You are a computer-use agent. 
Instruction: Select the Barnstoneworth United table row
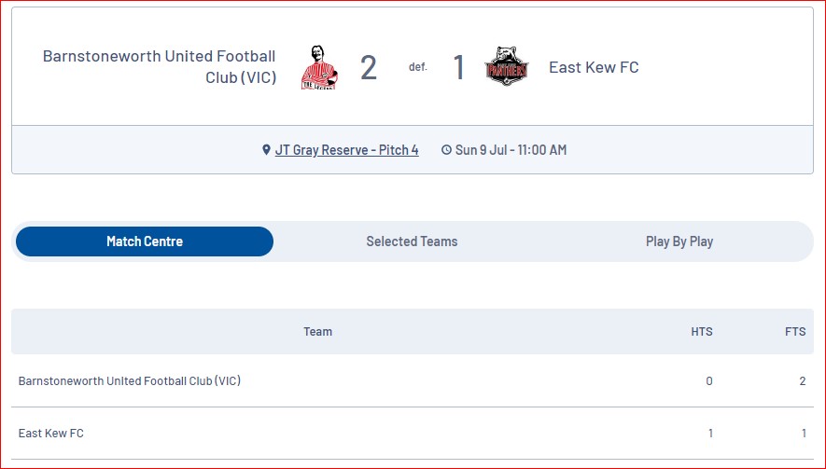coord(413,381)
